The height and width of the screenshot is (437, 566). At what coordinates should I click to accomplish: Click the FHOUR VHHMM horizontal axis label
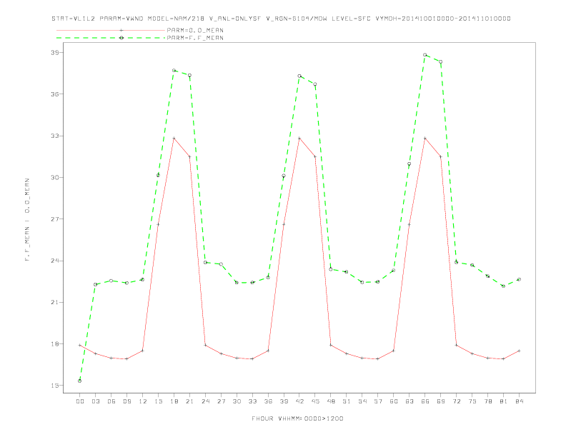[x=297, y=418]
